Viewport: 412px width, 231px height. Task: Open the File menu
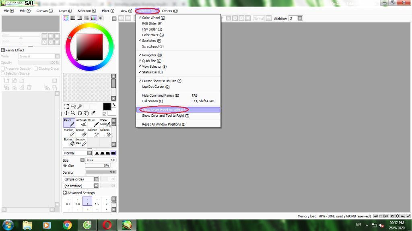[x=9, y=11]
